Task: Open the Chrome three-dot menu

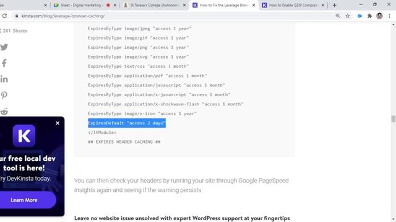Action: point(389,16)
